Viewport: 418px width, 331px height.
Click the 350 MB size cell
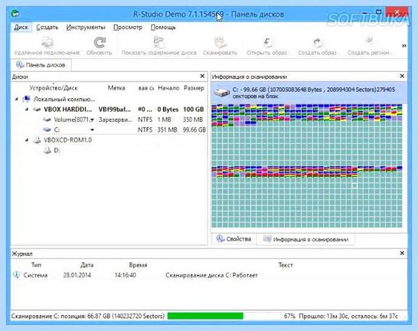click(x=193, y=120)
